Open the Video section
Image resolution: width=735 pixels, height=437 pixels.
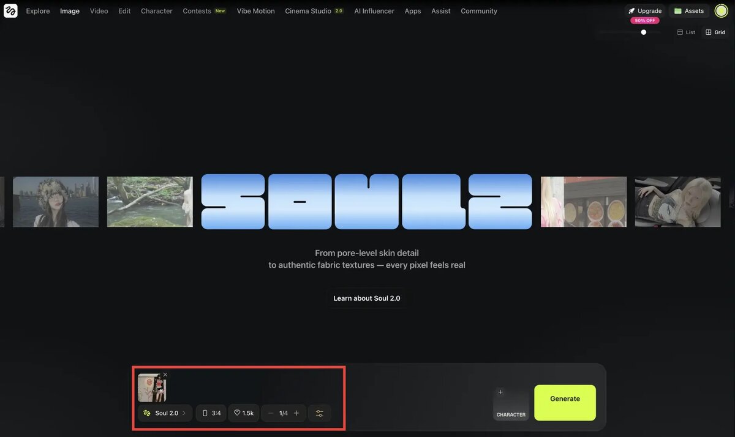click(99, 11)
